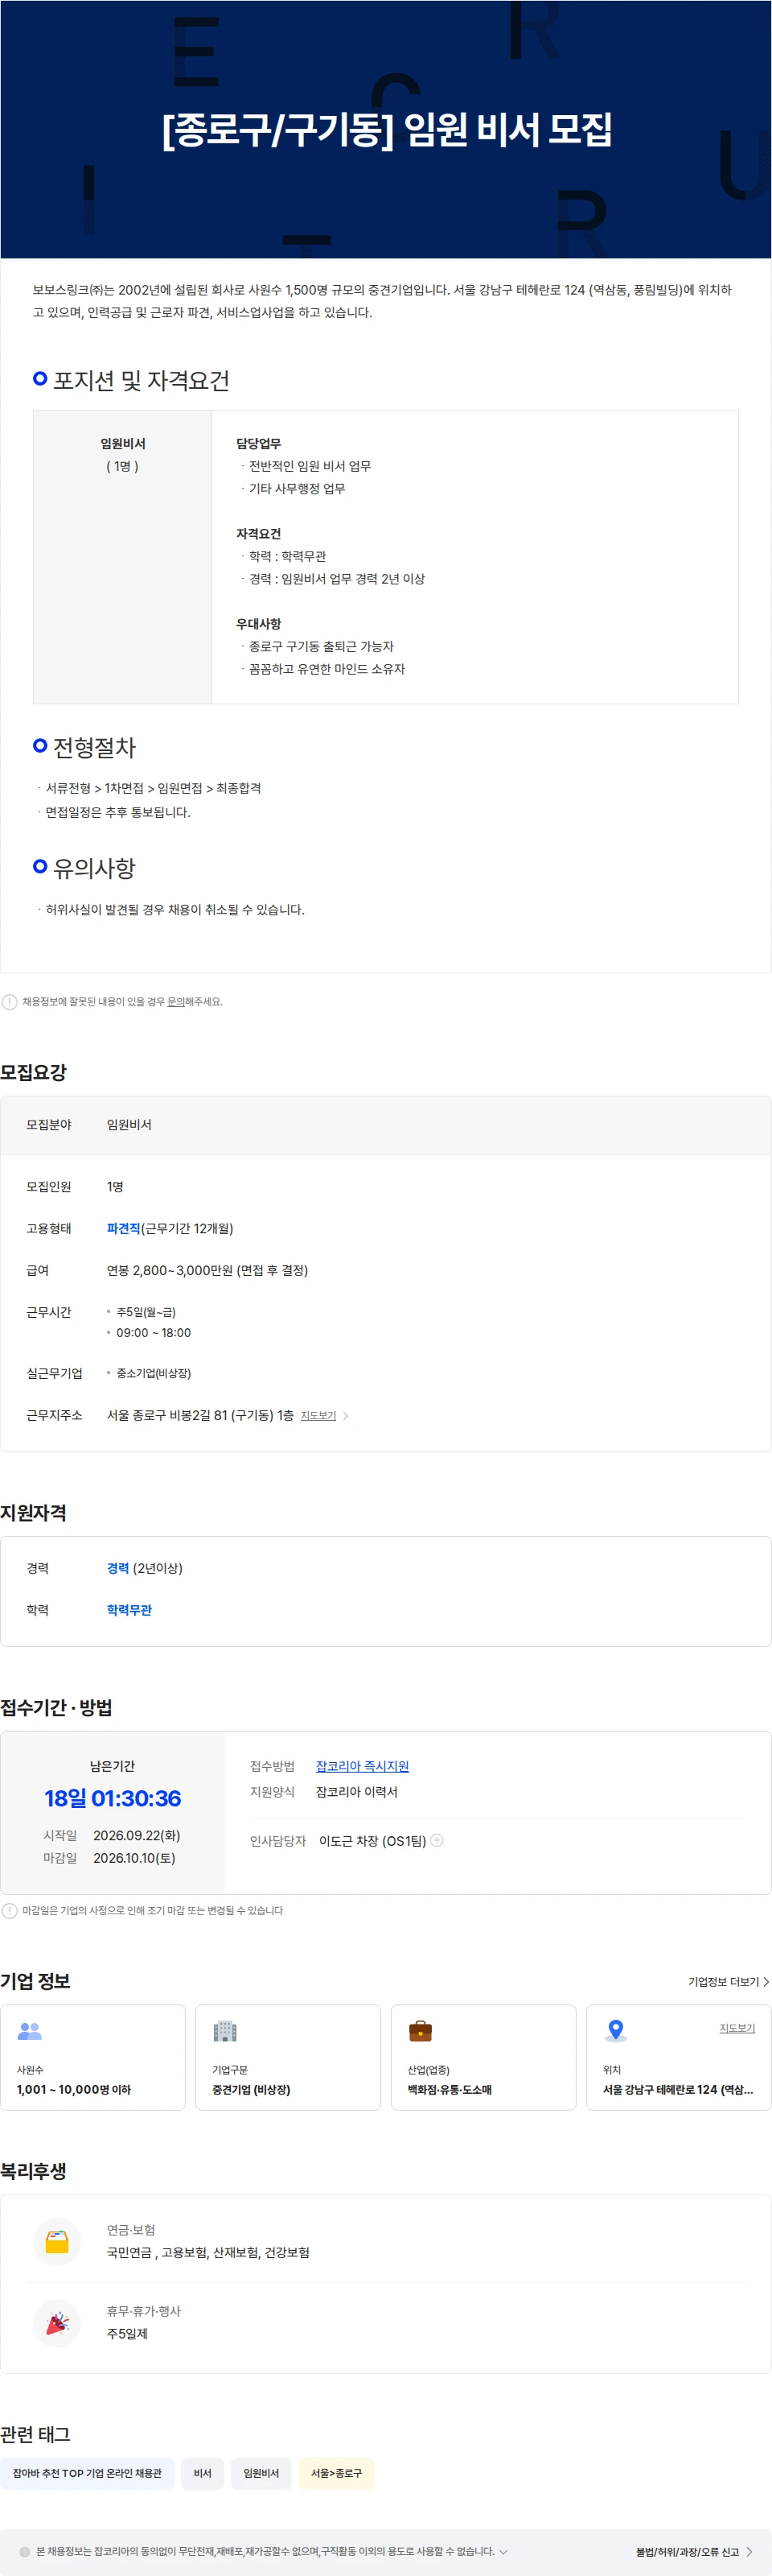Click the info icon before 마감일은 기업의 사정
Viewport: 772px width, 2576px height.
click(x=9, y=1910)
